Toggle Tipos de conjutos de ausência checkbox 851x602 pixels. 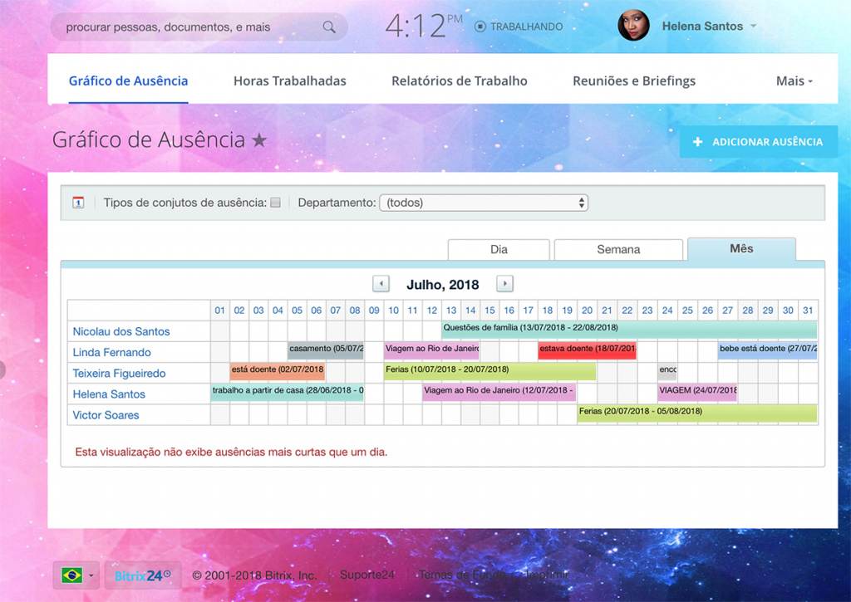coord(276,203)
